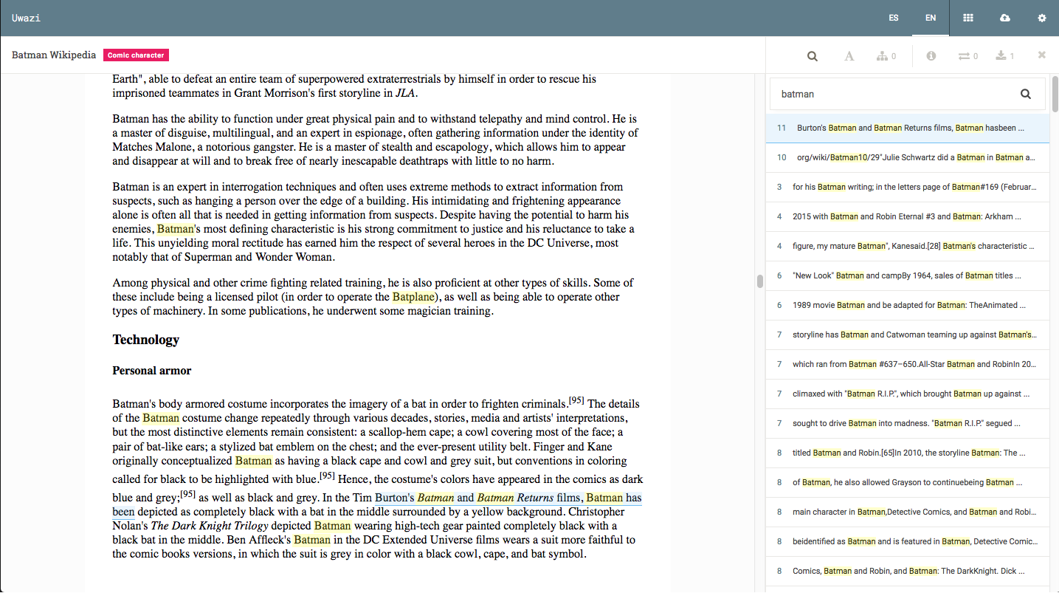
Task: Select result "New Look Batman and campBy 1964"
Action: [x=908, y=275]
